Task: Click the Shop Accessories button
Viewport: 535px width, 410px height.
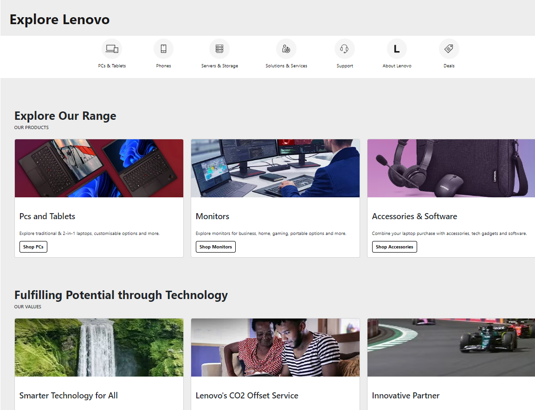Action: coord(394,247)
